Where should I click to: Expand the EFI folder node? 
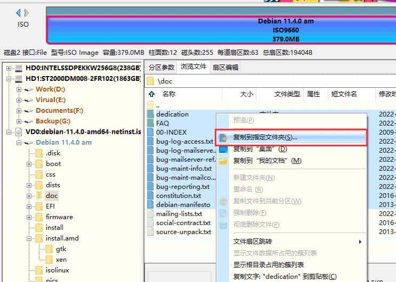pos(29,206)
